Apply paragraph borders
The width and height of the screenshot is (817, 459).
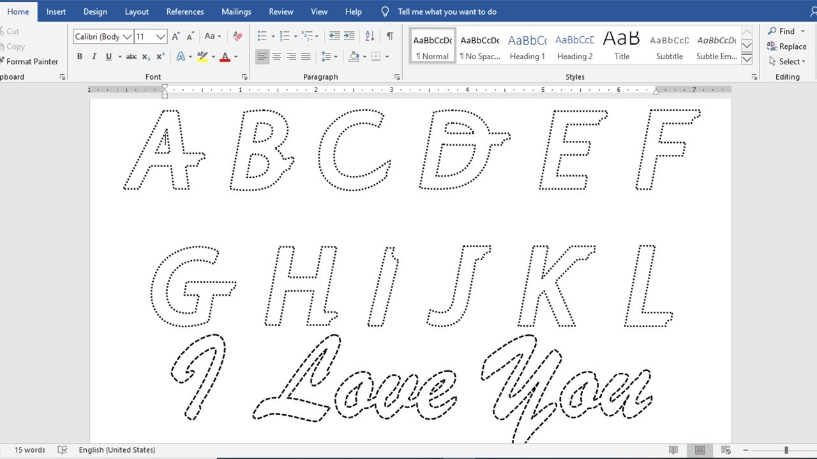[376, 57]
